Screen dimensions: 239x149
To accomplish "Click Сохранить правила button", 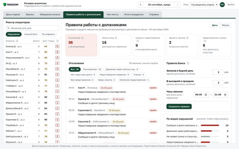I will [x=179, y=106].
